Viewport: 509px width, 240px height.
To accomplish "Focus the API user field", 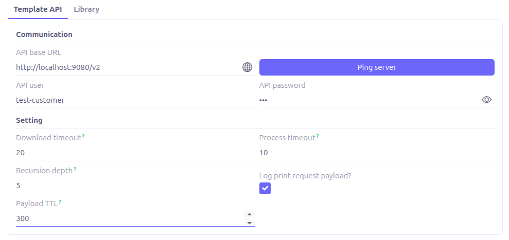I will click(x=134, y=100).
